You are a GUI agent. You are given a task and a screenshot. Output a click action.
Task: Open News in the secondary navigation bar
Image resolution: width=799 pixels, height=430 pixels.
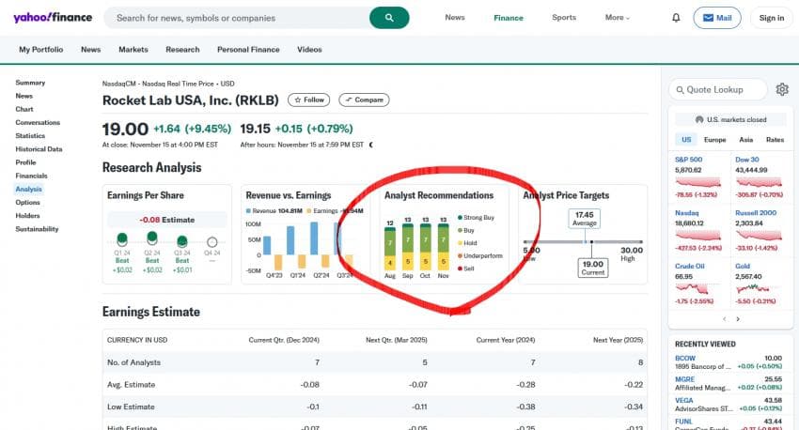90,50
